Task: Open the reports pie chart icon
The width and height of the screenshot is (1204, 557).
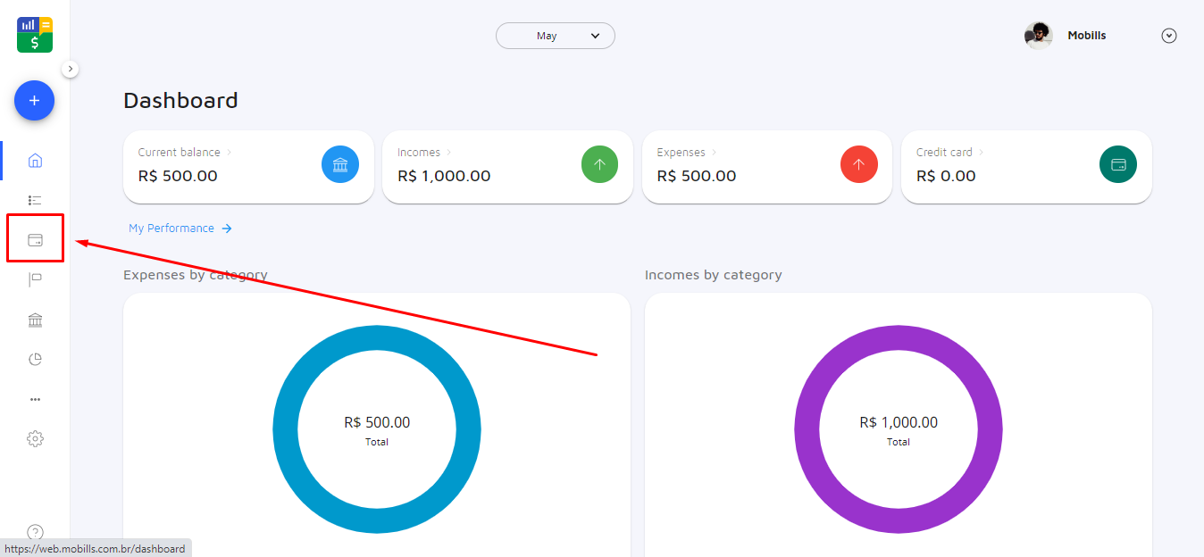Action: click(x=35, y=359)
